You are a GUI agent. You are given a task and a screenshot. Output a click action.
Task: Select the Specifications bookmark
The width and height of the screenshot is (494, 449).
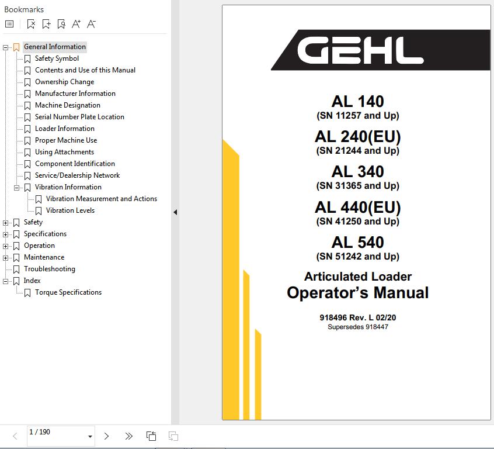[x=46, y=233]
